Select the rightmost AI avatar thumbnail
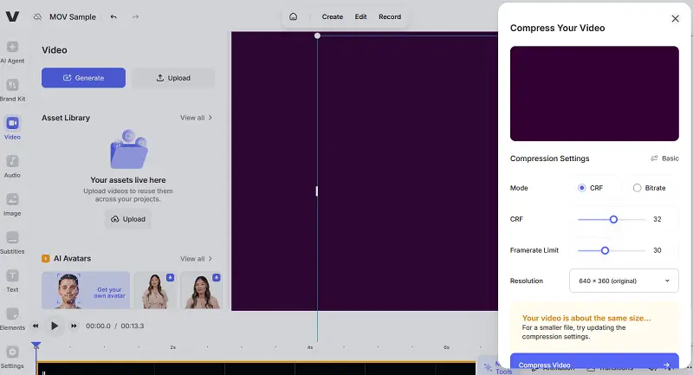The width and height of the screenshot is (693, 375). click(x=201, y=290)
